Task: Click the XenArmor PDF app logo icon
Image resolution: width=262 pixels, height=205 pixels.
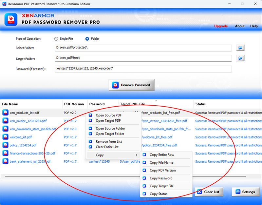Action: (11, 19)
